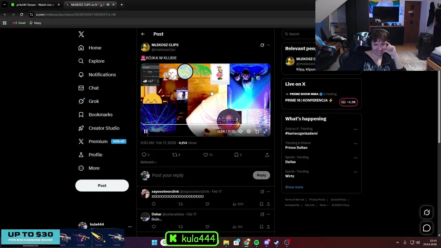Open Premium in the sidebar
This screenshot has height=248, width=441.
click(x=102, y=142)
